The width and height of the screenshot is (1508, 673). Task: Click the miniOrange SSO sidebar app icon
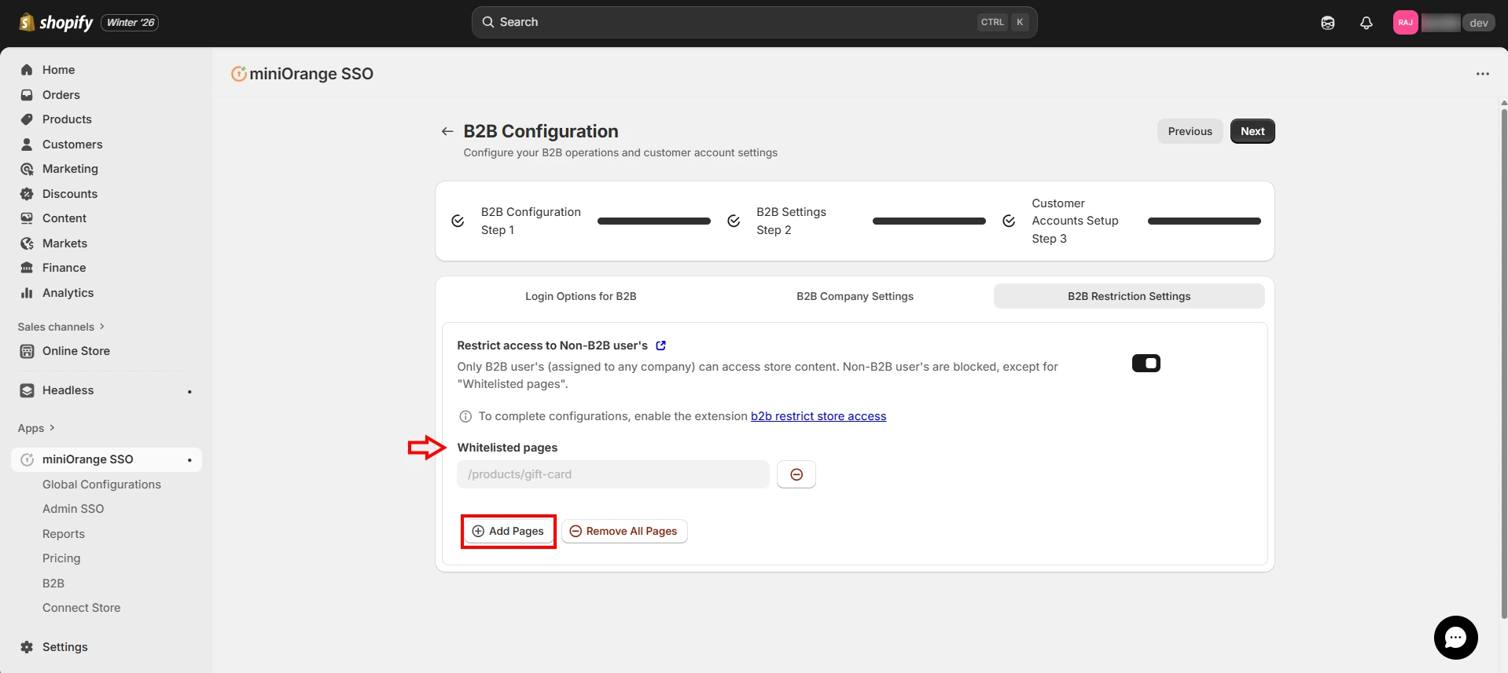tap(27, 459)
